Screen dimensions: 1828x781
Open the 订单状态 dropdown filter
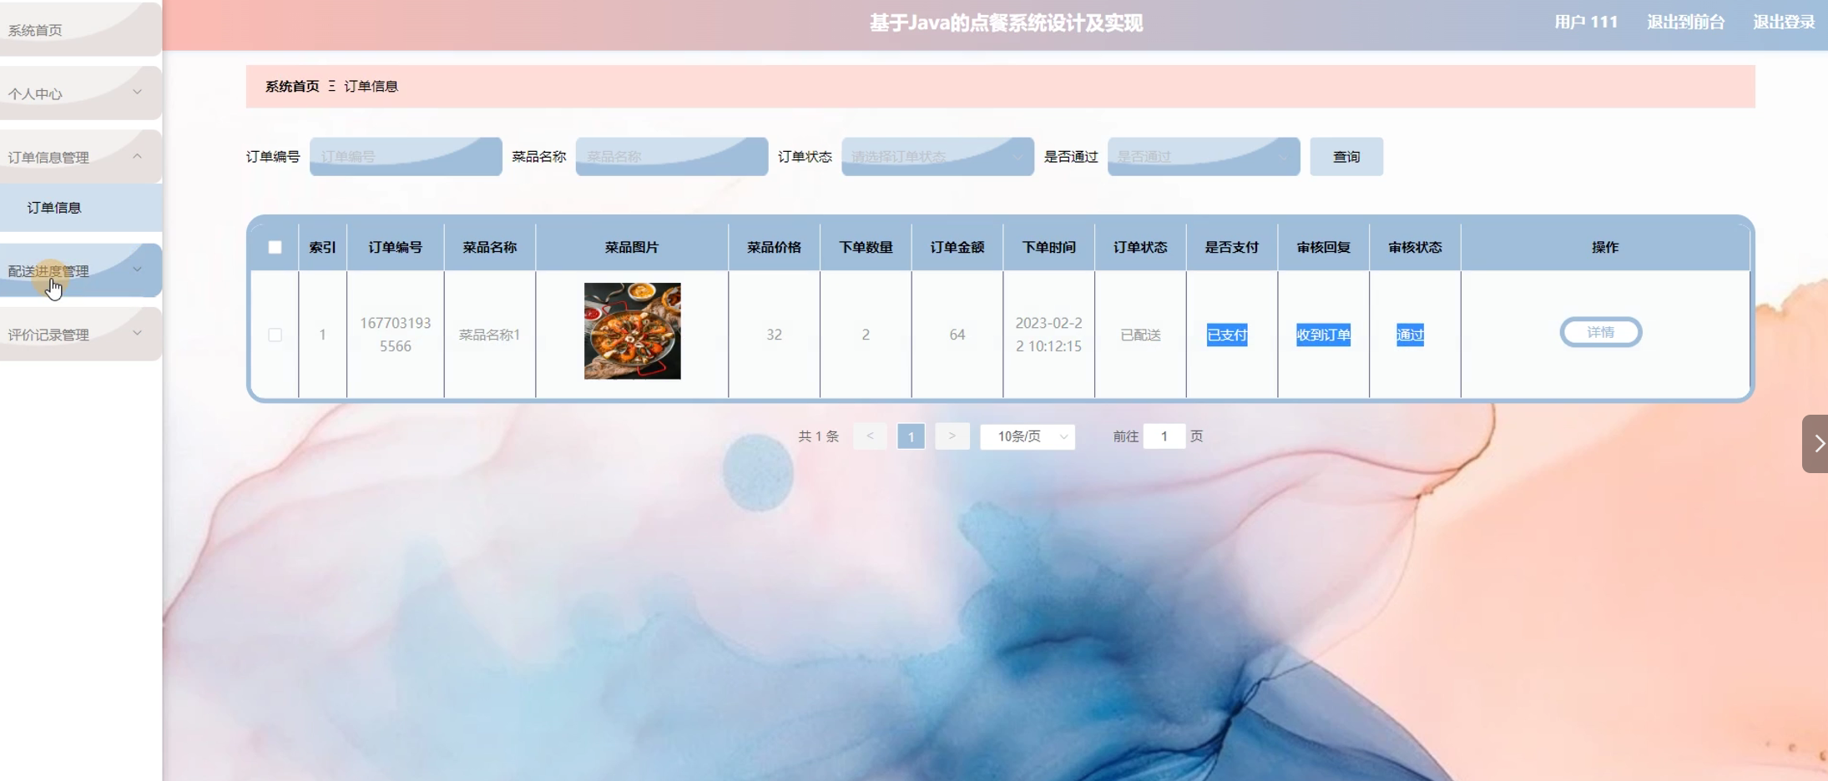tap(937, 157)
